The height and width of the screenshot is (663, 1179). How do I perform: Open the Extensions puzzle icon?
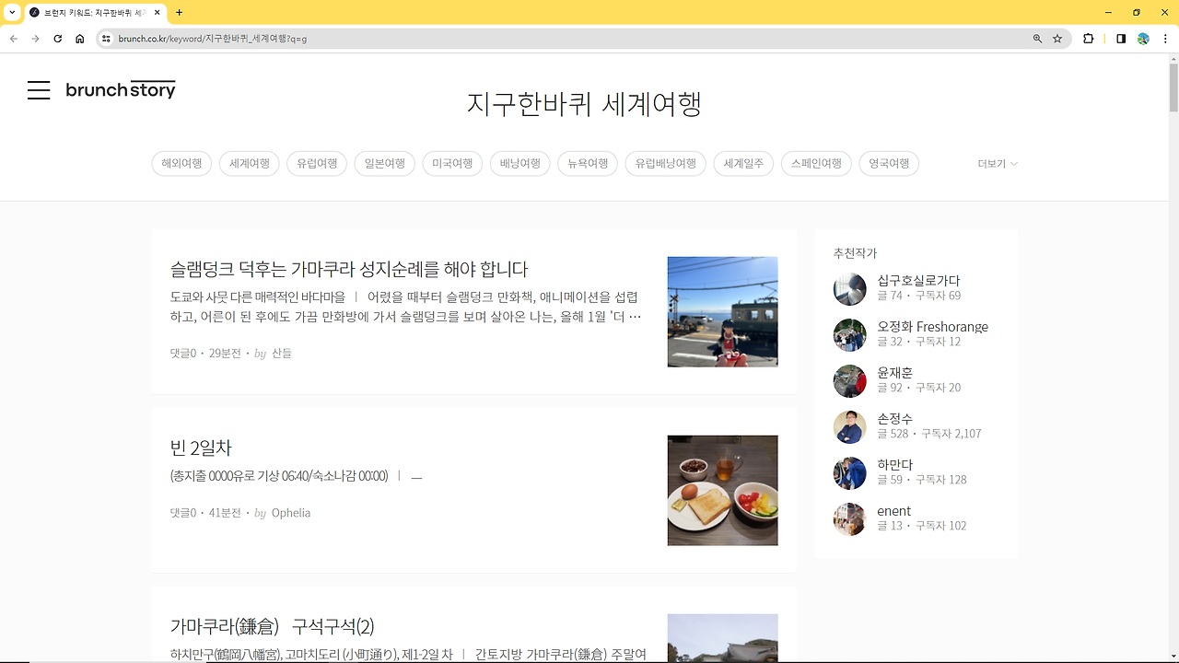tap(1089, 39)
